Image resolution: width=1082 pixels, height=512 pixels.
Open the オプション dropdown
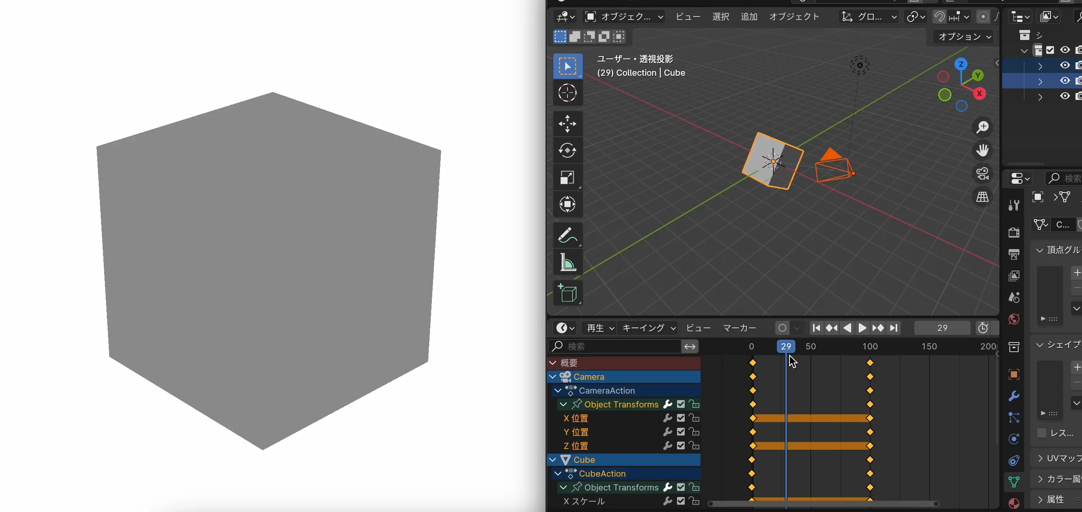(964, 37)
